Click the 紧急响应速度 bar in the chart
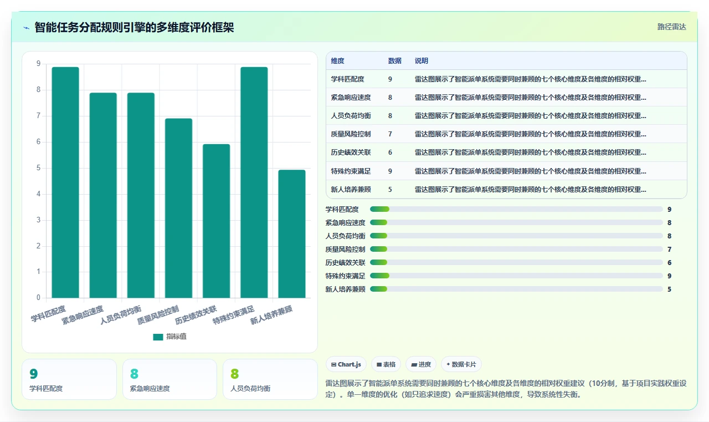 (103, 195)
